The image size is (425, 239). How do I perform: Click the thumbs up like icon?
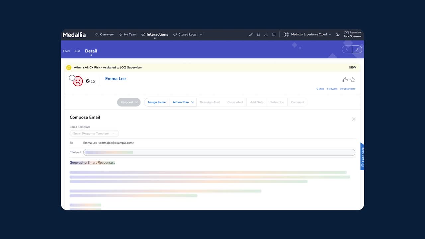(345, 80)
